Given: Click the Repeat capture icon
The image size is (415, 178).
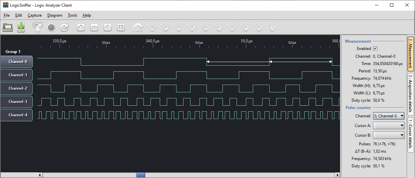Looking at the screenshot, I should pos(64,28).
